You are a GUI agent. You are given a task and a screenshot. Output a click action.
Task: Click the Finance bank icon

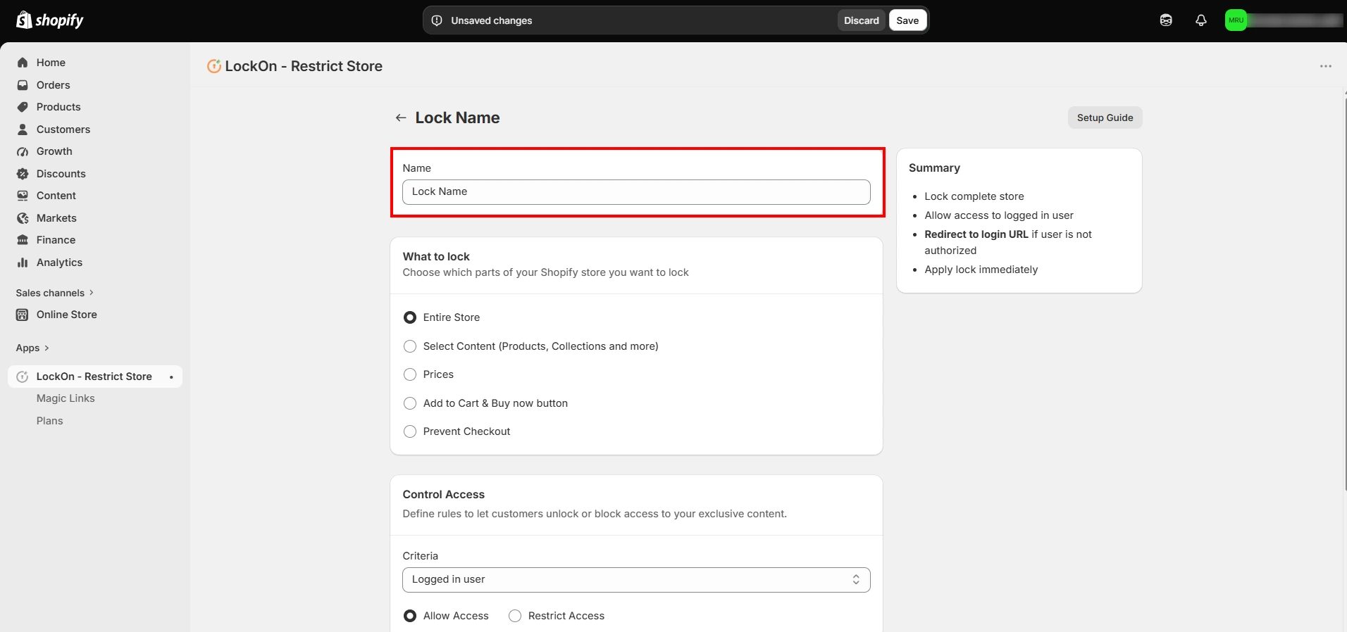(23, 240)
